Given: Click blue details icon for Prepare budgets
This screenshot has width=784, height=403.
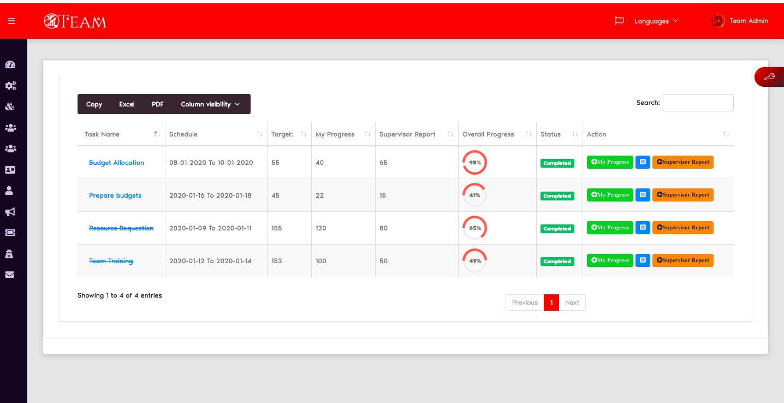Looking at the screenshot, I should tap(643, 195).
